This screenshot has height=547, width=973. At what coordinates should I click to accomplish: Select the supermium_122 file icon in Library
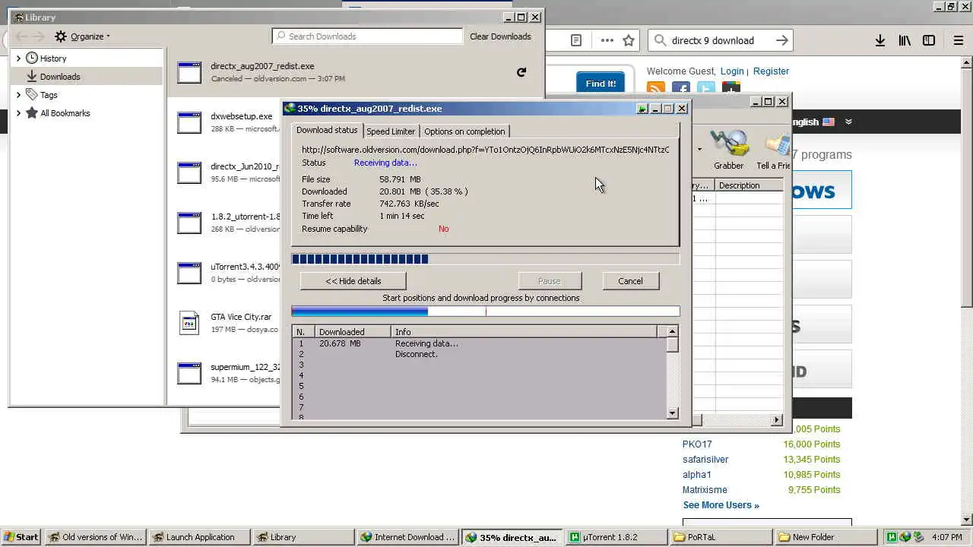(x=189, y=373)
